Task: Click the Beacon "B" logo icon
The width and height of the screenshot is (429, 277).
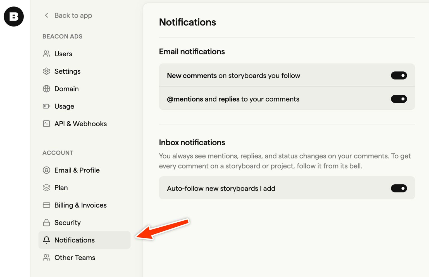Action: click(x=14, y=17)
